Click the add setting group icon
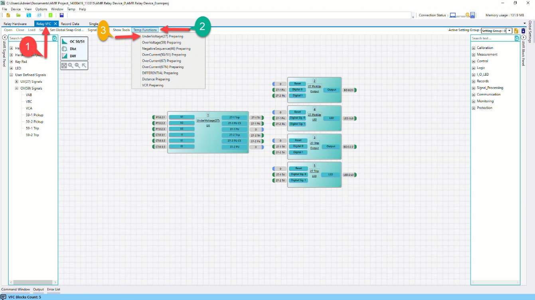This screenshot has width=535, height=300. pyautogui.click(x=516, y=31)
